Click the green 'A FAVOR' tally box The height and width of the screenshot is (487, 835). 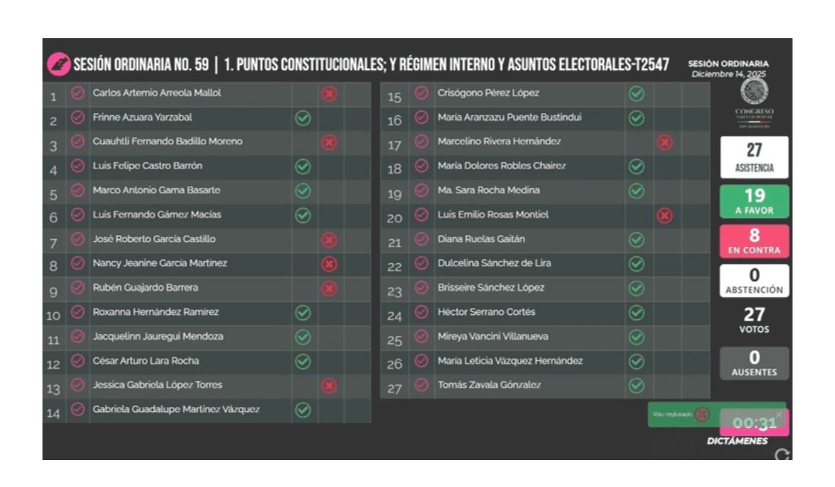click(x=754, y=202)
